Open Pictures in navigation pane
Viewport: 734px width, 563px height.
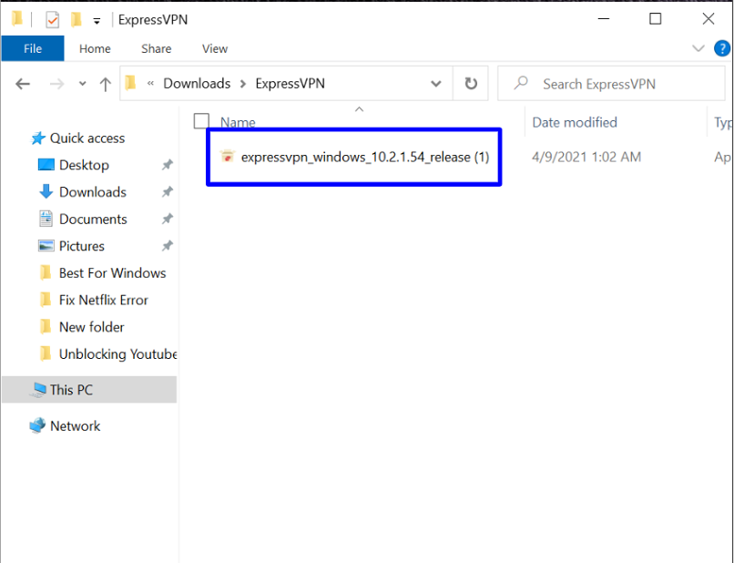click(81, 246)
